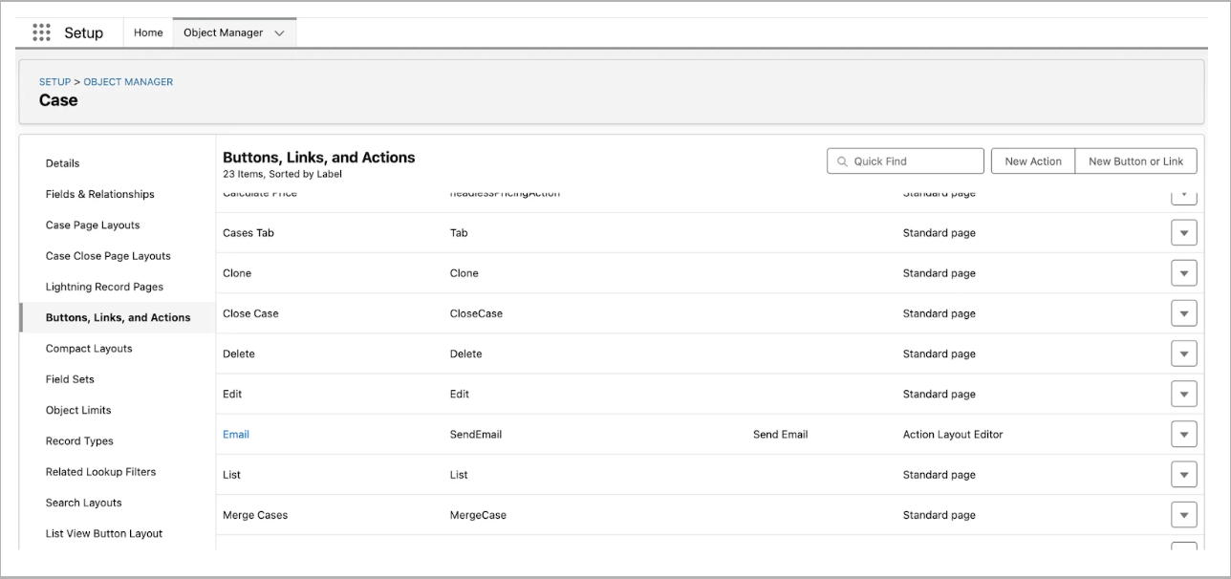
Task: Switch to the Home tab
Action: 147,32
